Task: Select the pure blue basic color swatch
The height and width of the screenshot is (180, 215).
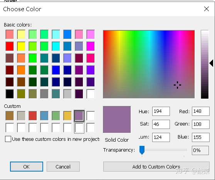Action: [x=56, y=70]
